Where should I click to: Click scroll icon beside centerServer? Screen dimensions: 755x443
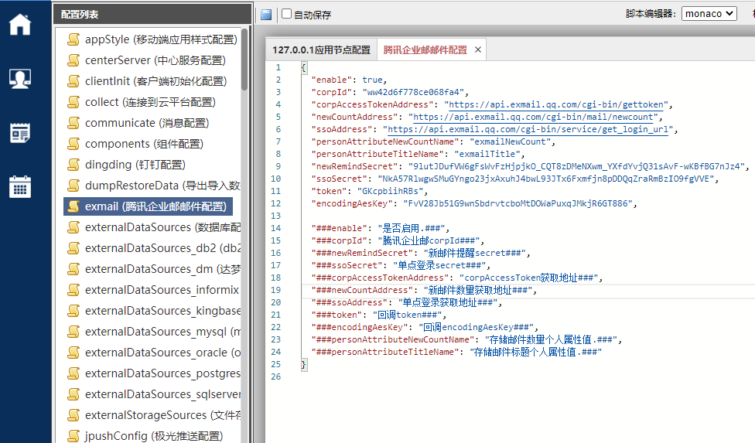[73, 60]
